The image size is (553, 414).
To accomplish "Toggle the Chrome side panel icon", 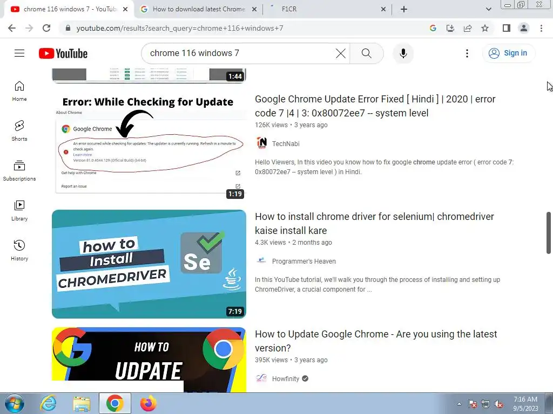I will click(507, 28).
